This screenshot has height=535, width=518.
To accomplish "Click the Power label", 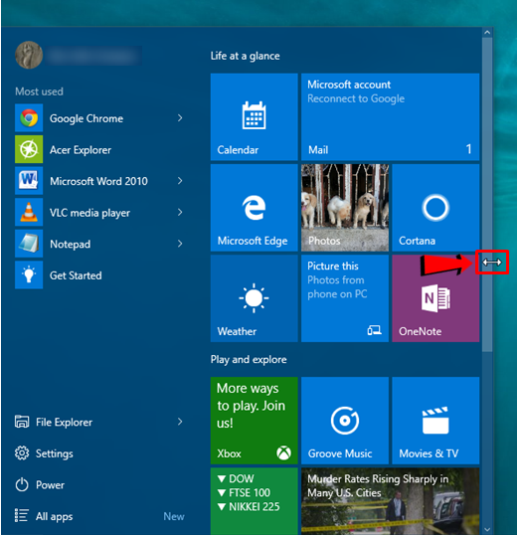I will pyautogui.click(x=50, y=485).
